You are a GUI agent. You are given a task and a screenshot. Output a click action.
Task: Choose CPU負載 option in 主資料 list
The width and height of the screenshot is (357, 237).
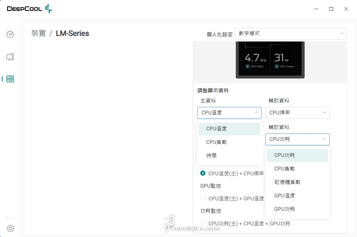tap(229, 142)
